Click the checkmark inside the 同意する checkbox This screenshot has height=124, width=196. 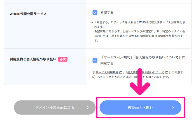point(95,60)
